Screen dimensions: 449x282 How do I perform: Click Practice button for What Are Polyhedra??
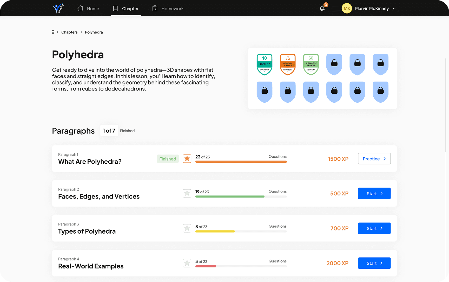point(374,159)
